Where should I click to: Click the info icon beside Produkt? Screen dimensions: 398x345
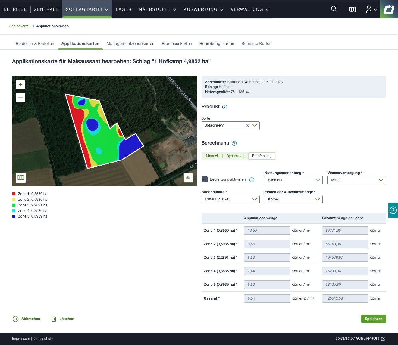click(224, 107)
